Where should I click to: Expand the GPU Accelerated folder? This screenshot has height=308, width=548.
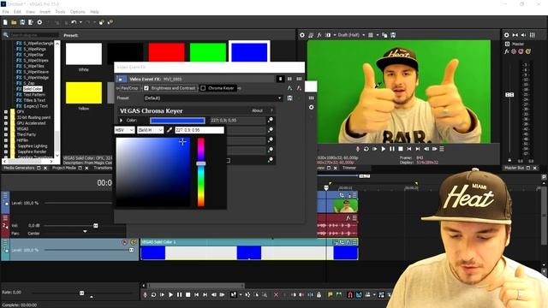point(6,123)
